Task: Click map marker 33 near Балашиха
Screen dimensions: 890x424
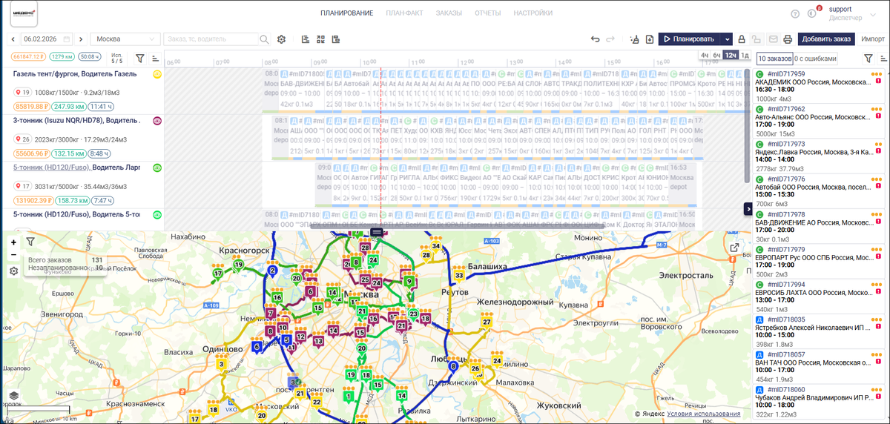Action: tap(459, 276)
